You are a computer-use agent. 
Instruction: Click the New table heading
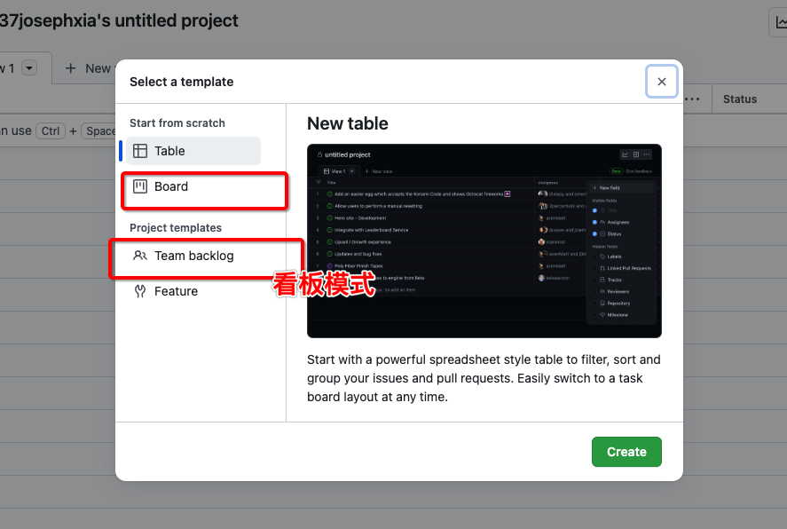pos(348,123)
